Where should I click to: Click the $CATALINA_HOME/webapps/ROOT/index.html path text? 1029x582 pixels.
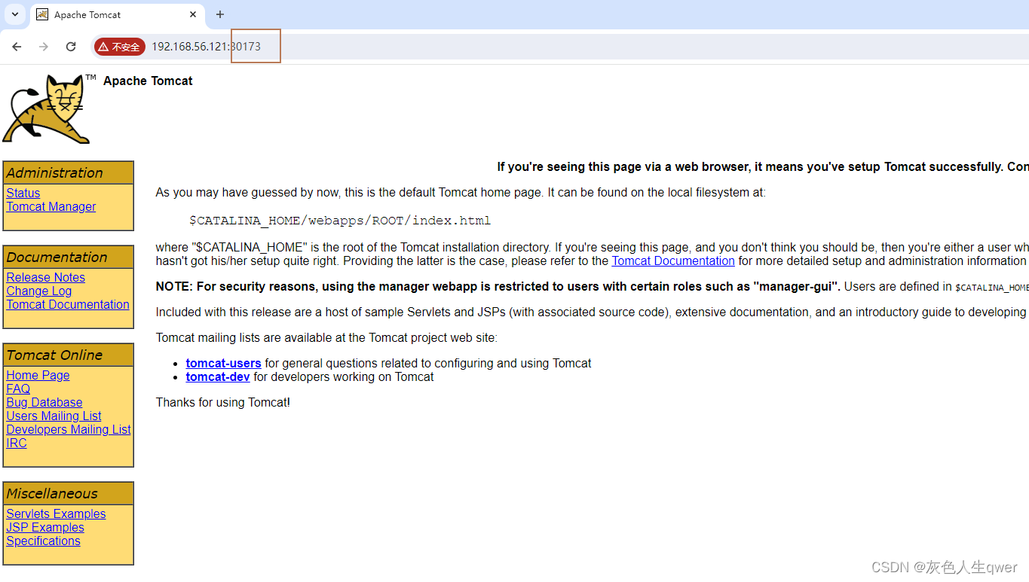[340, 221]
